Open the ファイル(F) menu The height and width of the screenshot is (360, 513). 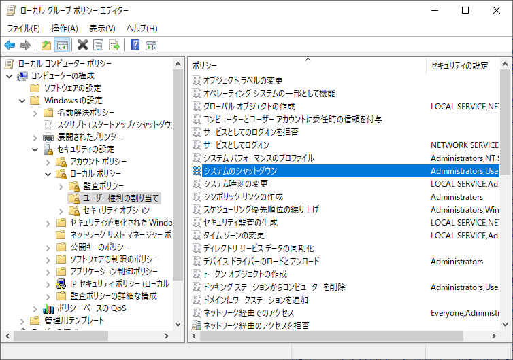click(x=24, y=29)
